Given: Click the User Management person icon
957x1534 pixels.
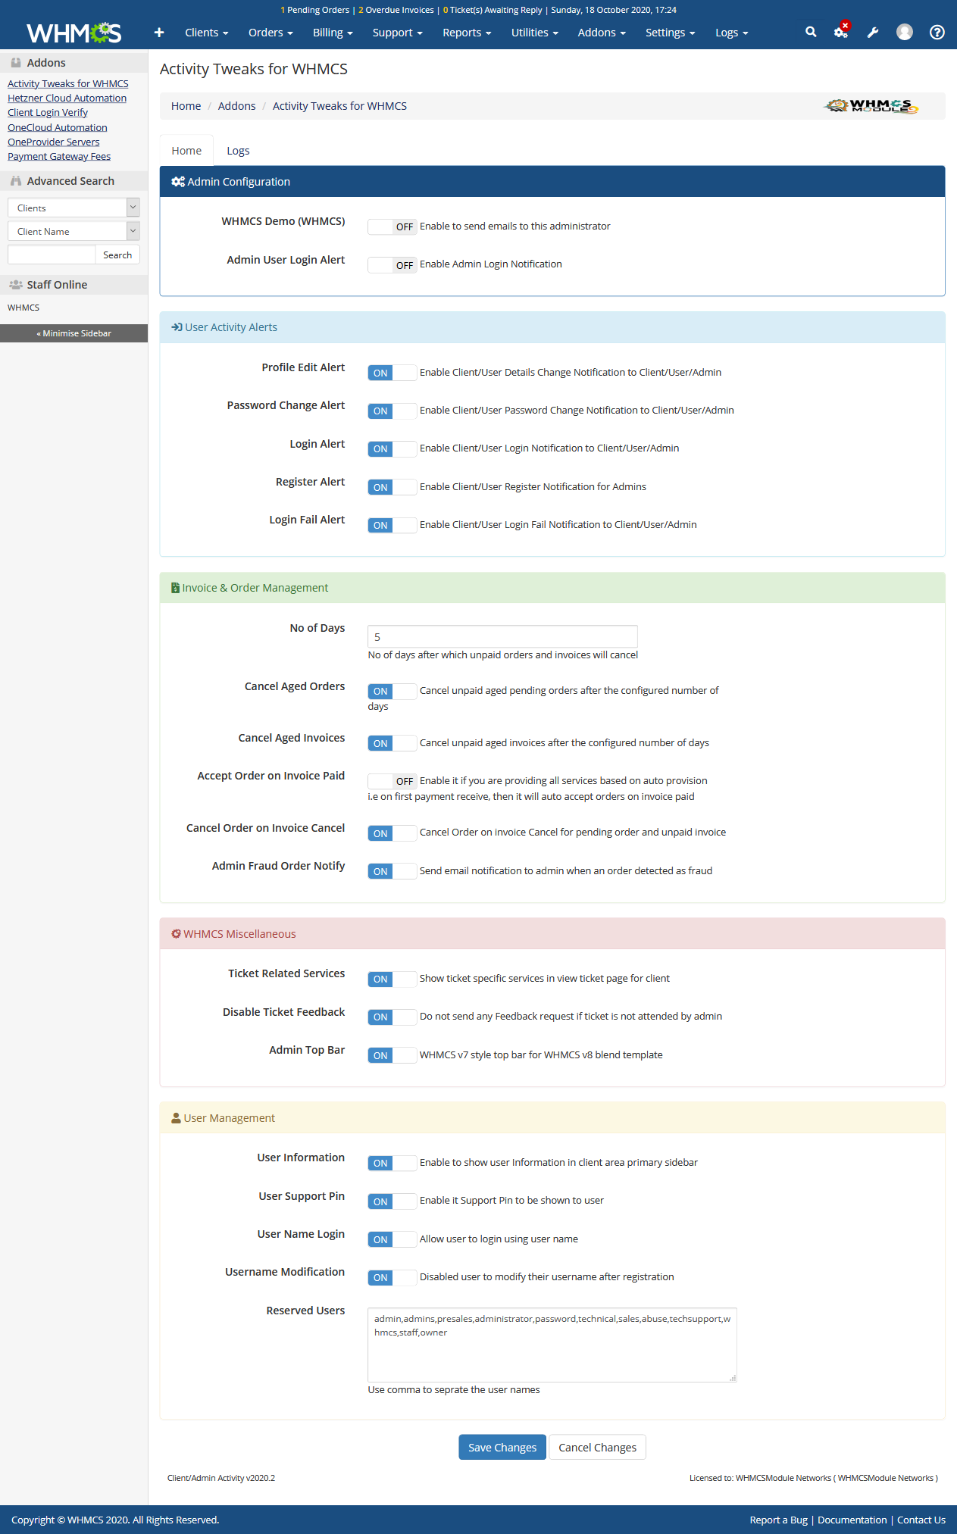Looking at the screenshot, I should pyautogui.click(x=176, y=1118).
